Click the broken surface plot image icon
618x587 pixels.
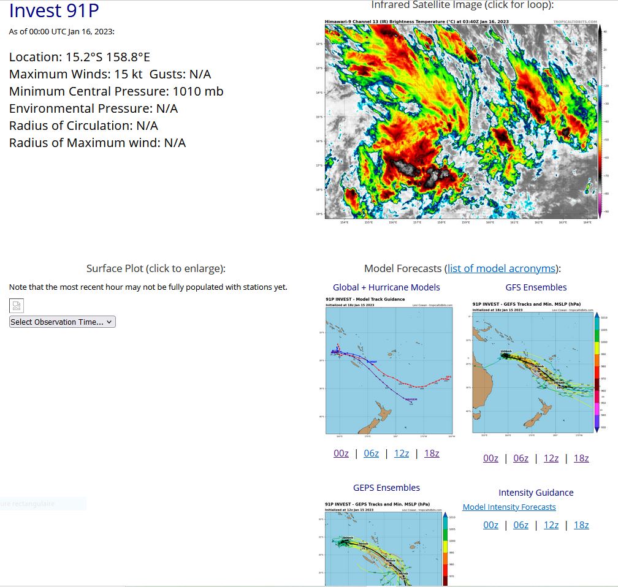(17, 306)
